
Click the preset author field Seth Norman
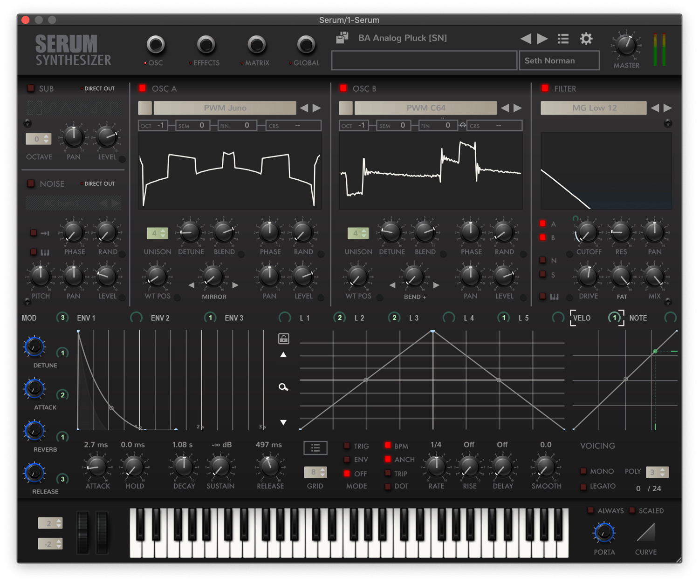coord(559,61)
